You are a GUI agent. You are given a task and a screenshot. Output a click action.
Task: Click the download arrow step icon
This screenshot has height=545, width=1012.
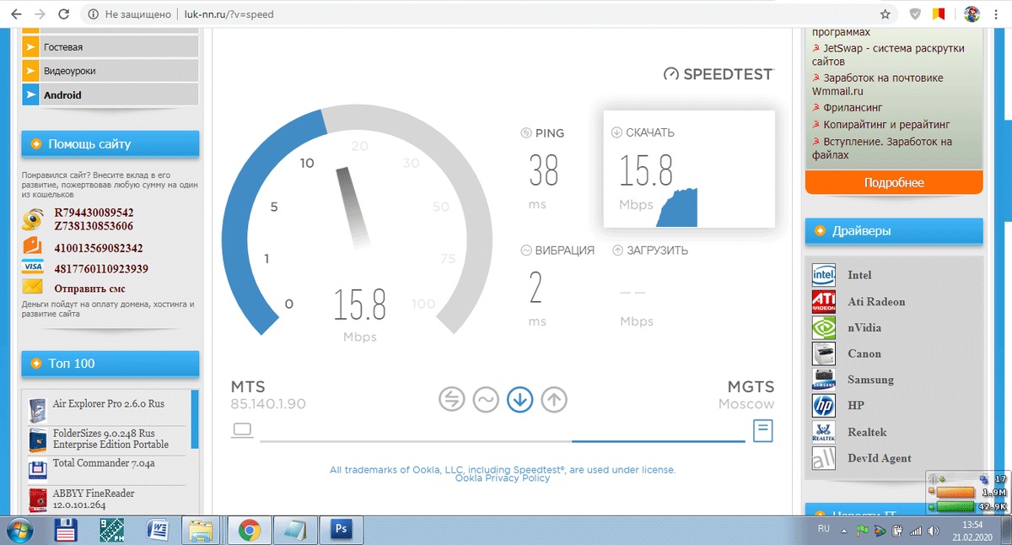519,400
